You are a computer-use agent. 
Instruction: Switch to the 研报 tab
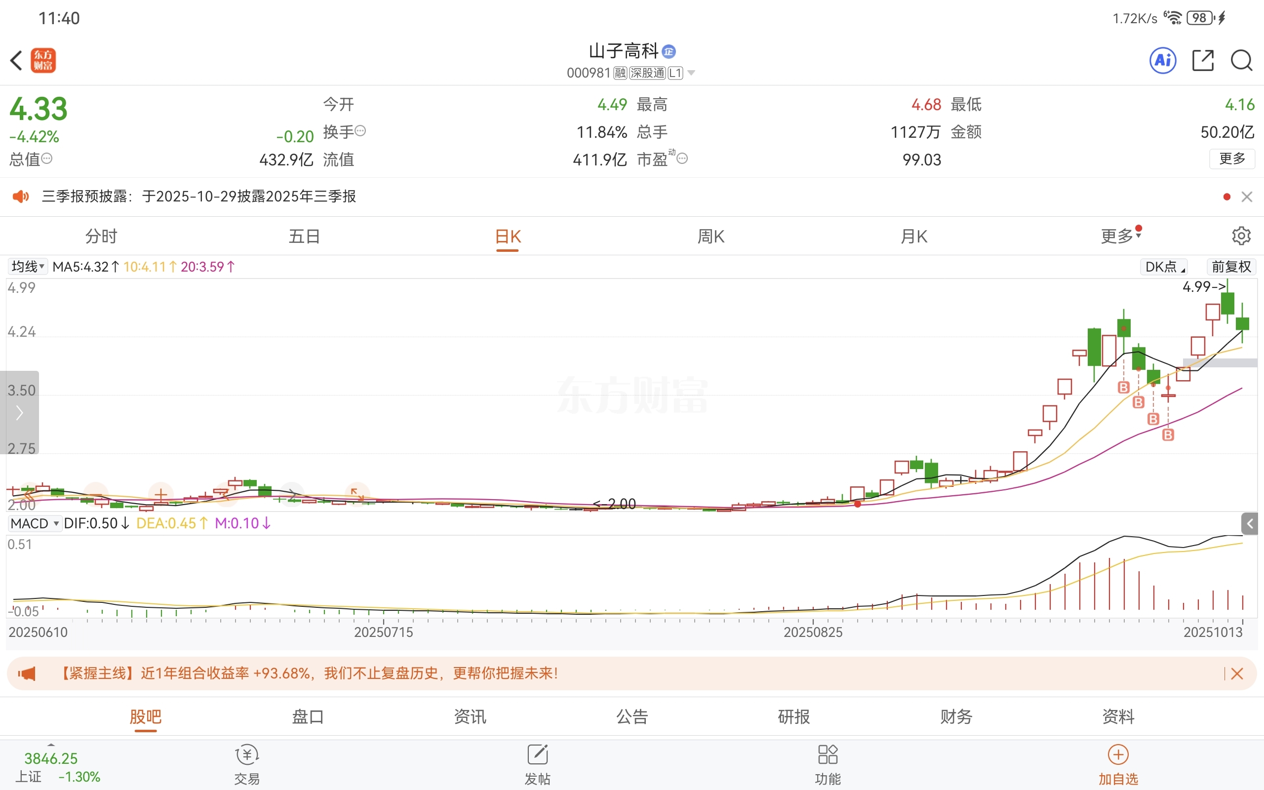point(793,716)
